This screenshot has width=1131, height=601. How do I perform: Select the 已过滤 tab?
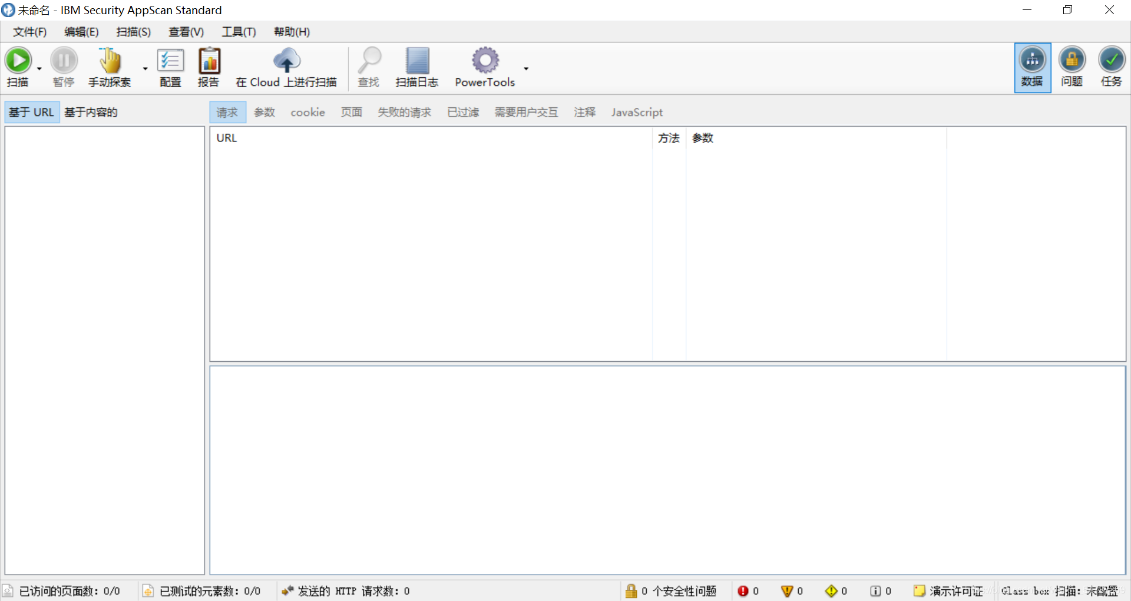tap(463, 112)
